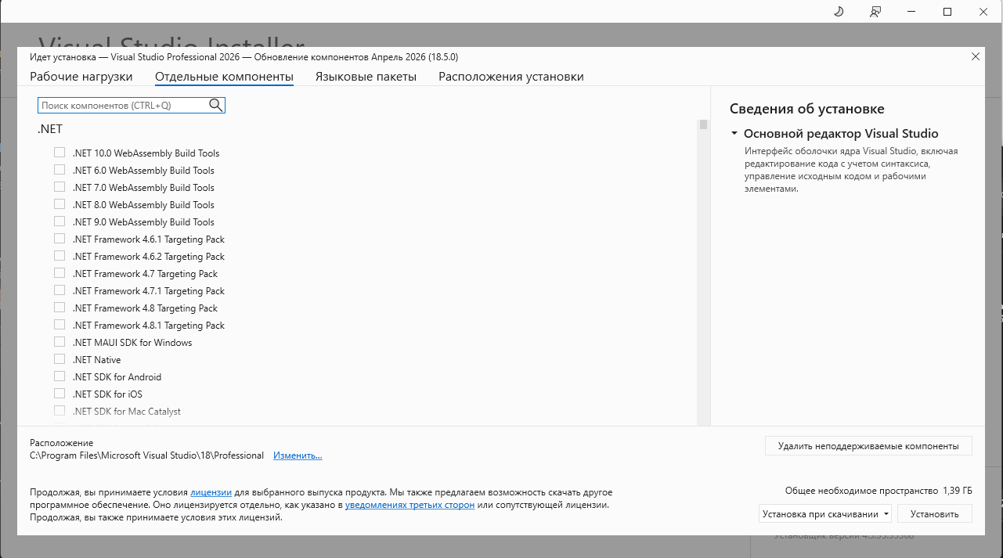Viewport: 1003px width, 558px height.
Task: Click the component list scrollbar thumb
Action: point(704,124)
